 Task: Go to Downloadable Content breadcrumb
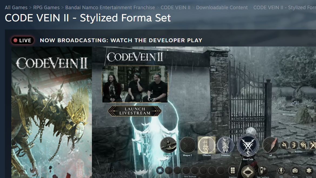point(222,8)
